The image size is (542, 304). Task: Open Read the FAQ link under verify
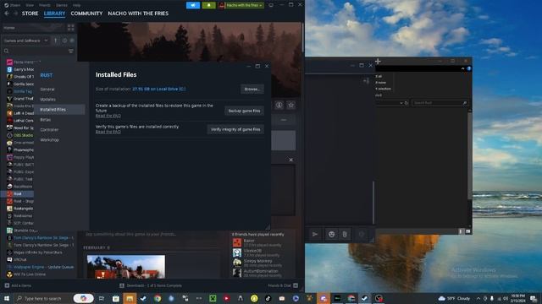pos(108,132)
